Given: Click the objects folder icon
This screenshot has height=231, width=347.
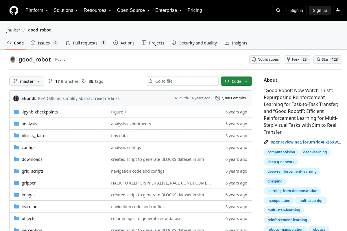Looking at the screenshot, I should pos(16,219).
